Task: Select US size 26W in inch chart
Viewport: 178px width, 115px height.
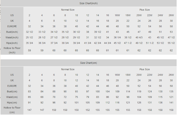Action: pyautogui.click(x=171, y=15)
